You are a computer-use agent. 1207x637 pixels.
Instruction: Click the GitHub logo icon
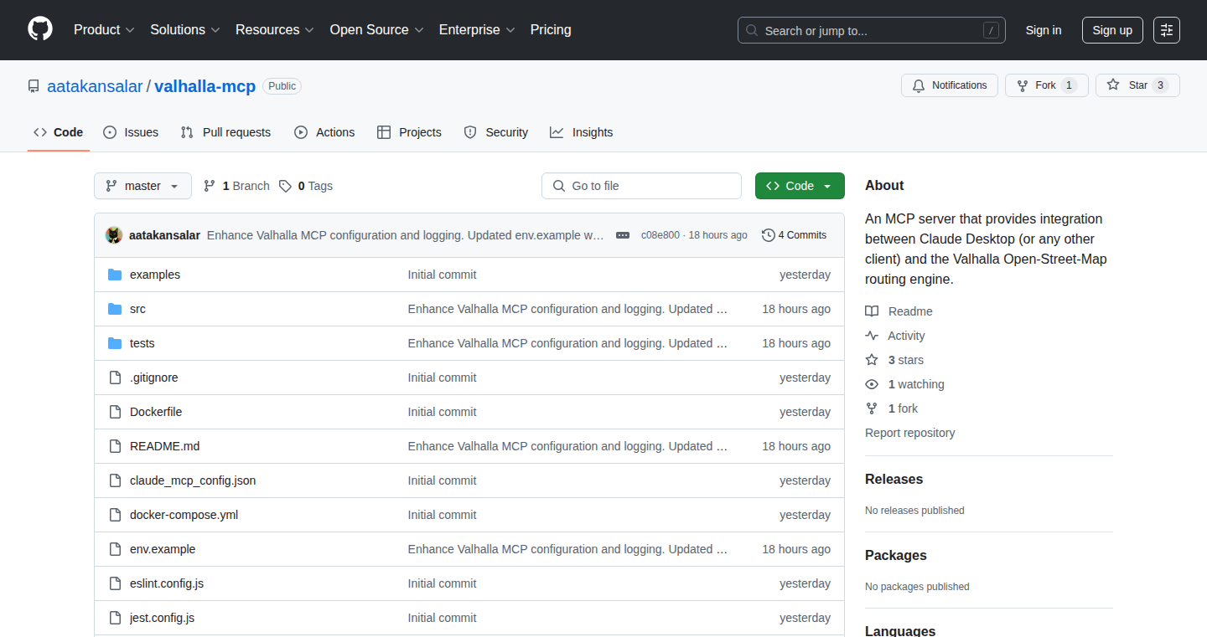click(40, 29)
